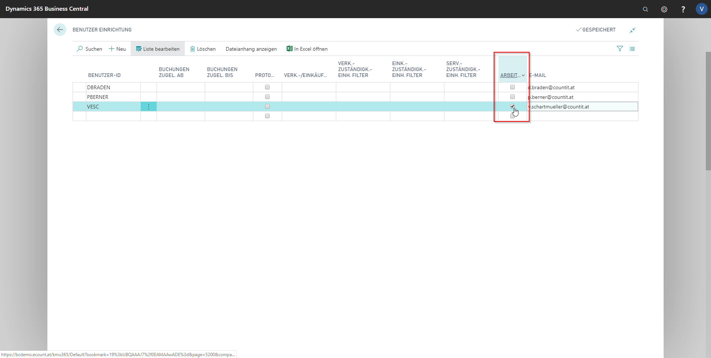Click Dateianhang anzeigen
The height and width of the screenshot is (358, 711).
(x=251, y=49)
